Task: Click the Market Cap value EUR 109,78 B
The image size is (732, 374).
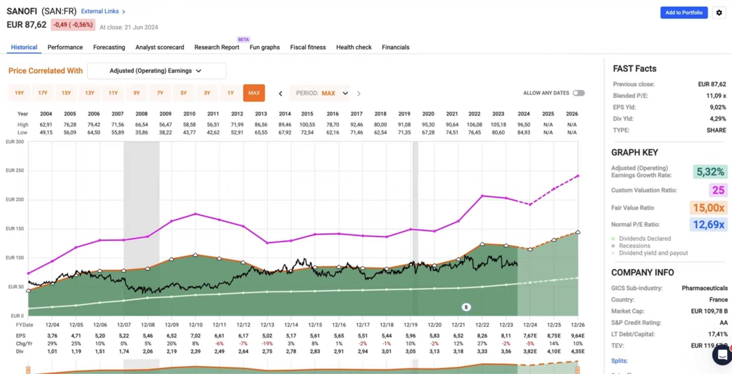Action: click(709, 311)
